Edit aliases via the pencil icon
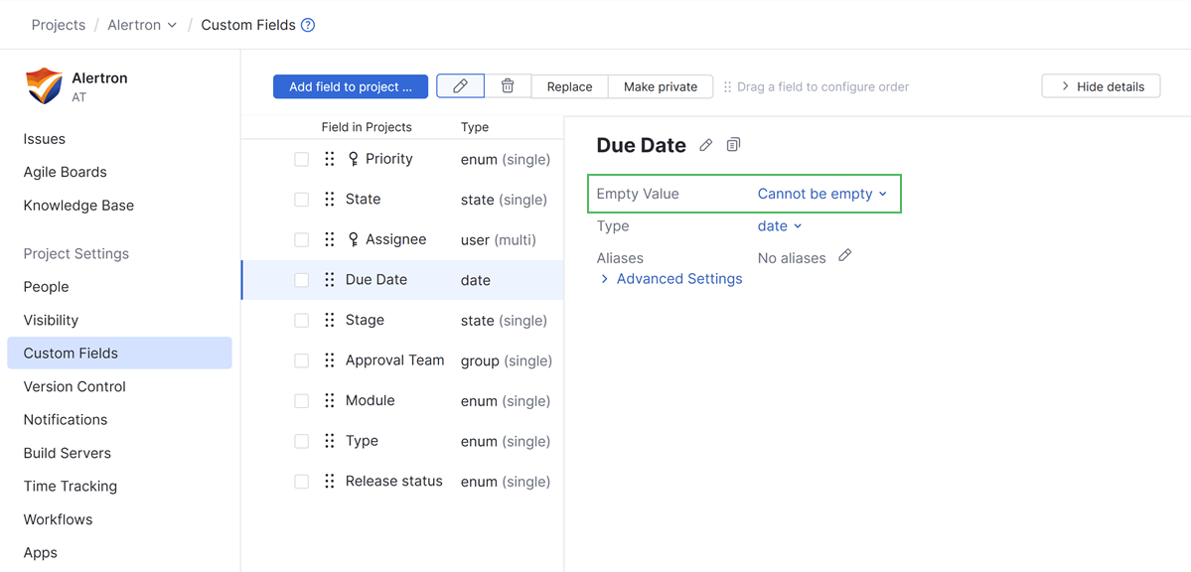The width and height of the screenshot is (1191, 572). pyautogui.click(x=844, y=257)
